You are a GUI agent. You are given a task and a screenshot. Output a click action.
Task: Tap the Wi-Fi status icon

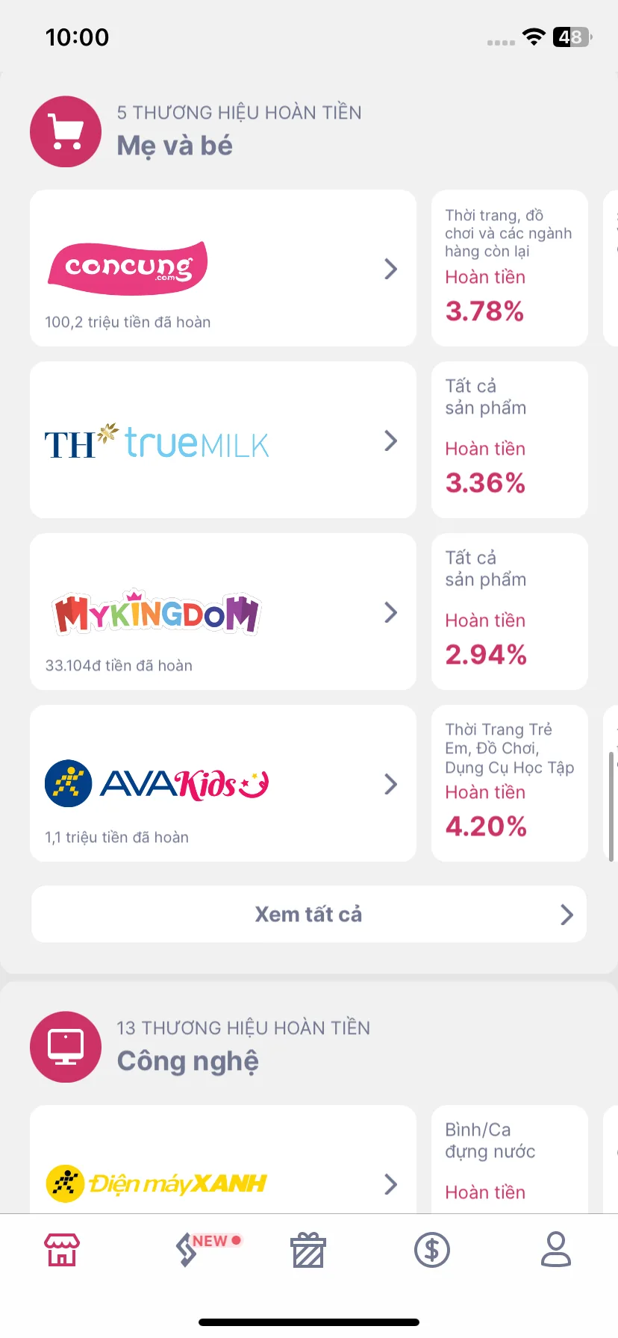pos(534,37)
